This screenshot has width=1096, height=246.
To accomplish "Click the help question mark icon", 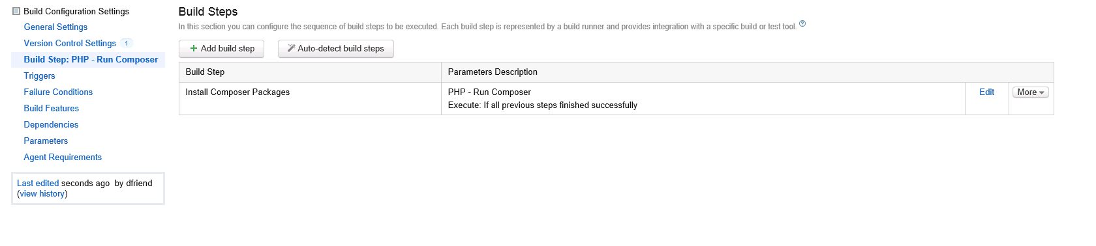I will (x=802, y=24).
